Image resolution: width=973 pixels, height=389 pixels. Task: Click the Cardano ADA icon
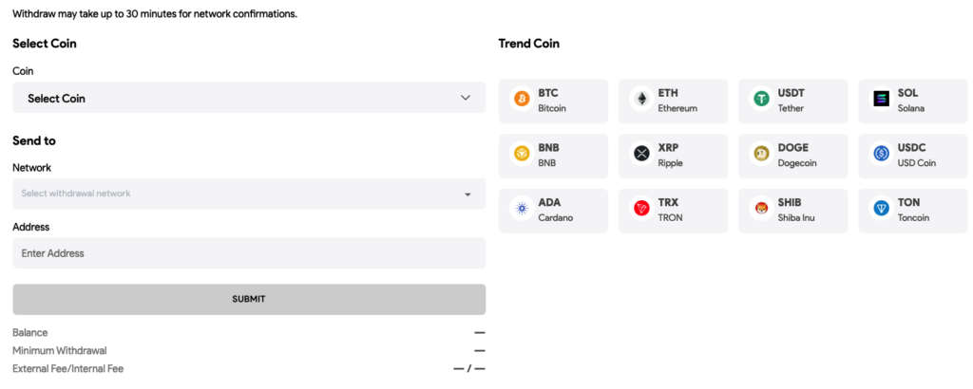(x=521, y=209)
